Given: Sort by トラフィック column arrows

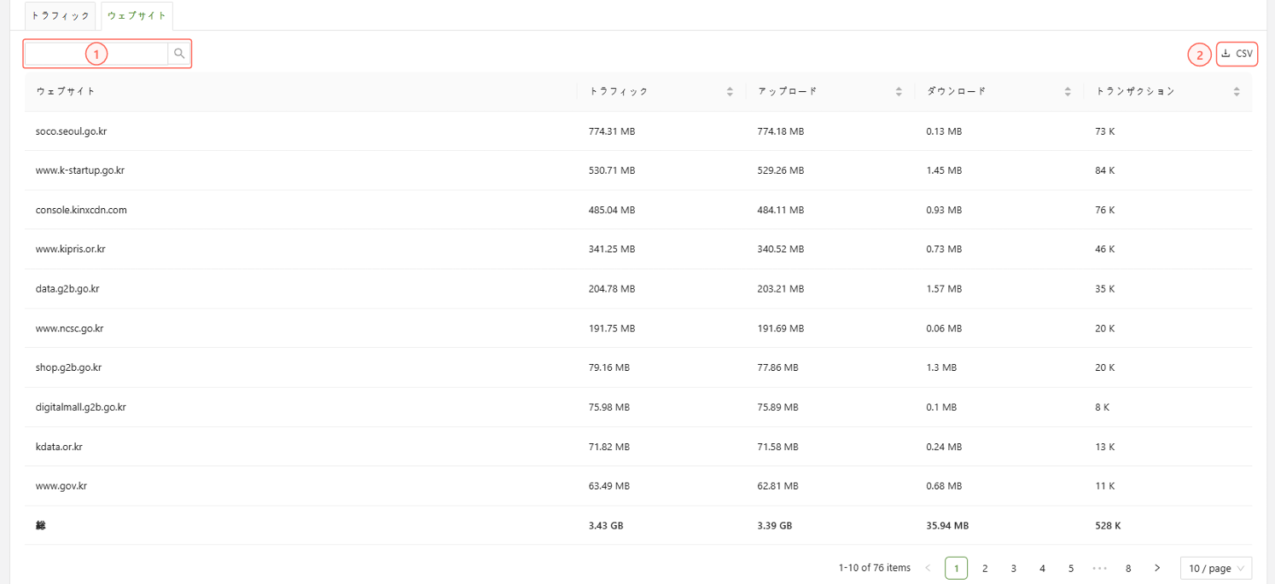Looking at the screenshot, I should [730, 91].
